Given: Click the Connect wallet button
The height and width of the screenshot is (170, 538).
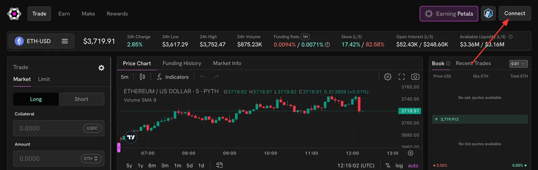Looking at the screenshot, I should click(x=515, y=13).
